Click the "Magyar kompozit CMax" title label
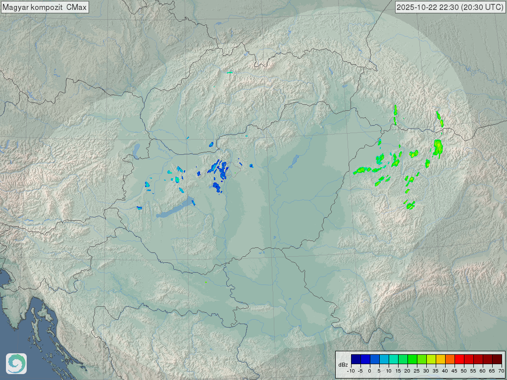 45,7
